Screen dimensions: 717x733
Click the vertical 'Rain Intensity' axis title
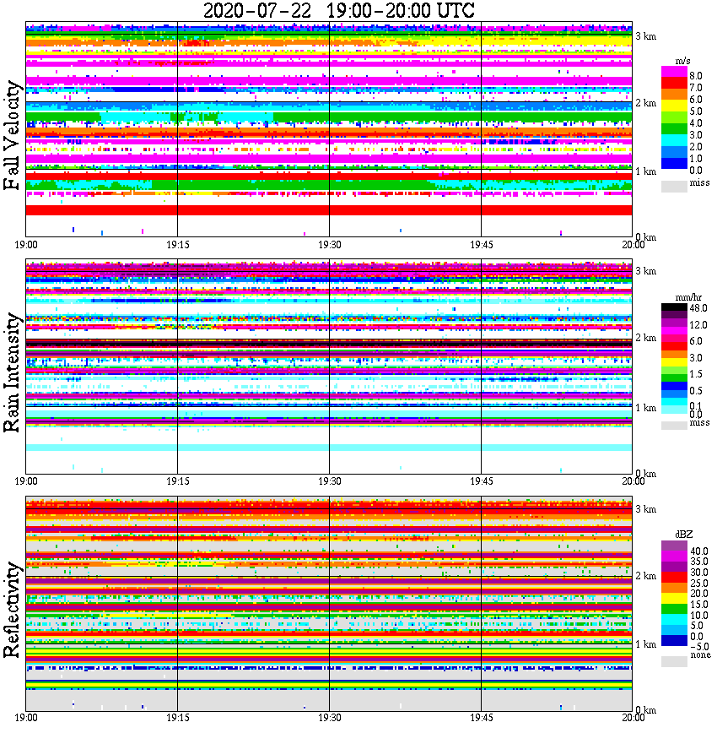(12, 372)
